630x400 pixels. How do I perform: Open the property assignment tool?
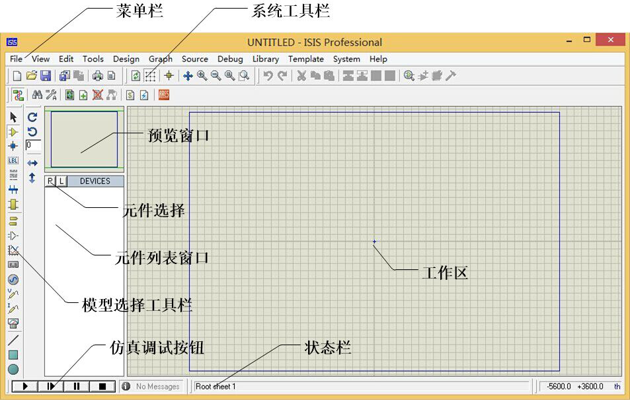pyautogui.click(x=51, y=95)
